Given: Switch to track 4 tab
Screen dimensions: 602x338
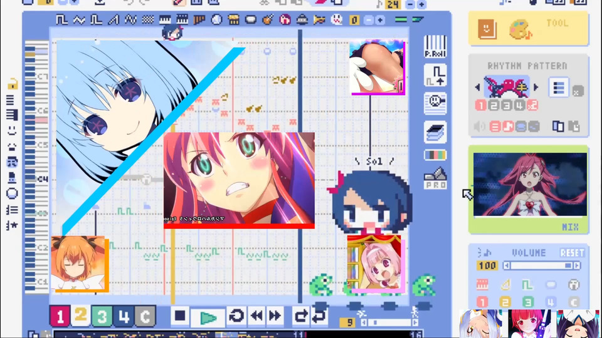Looking at the screenshot, I should pos(124,316).
